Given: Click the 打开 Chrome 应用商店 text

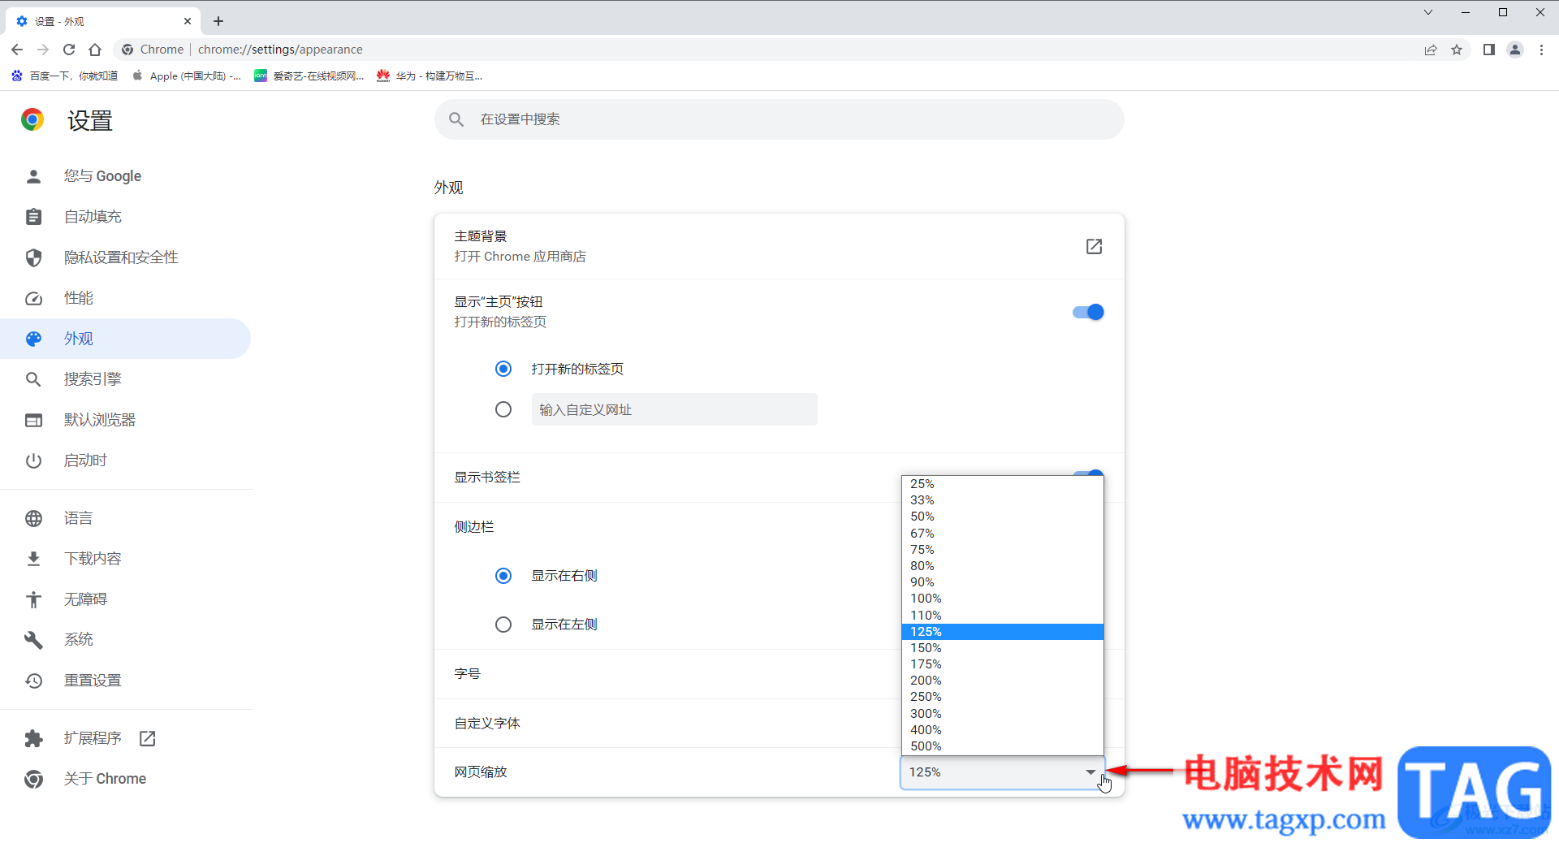Looking at the screenshot, I should click(x=520, y=256).
